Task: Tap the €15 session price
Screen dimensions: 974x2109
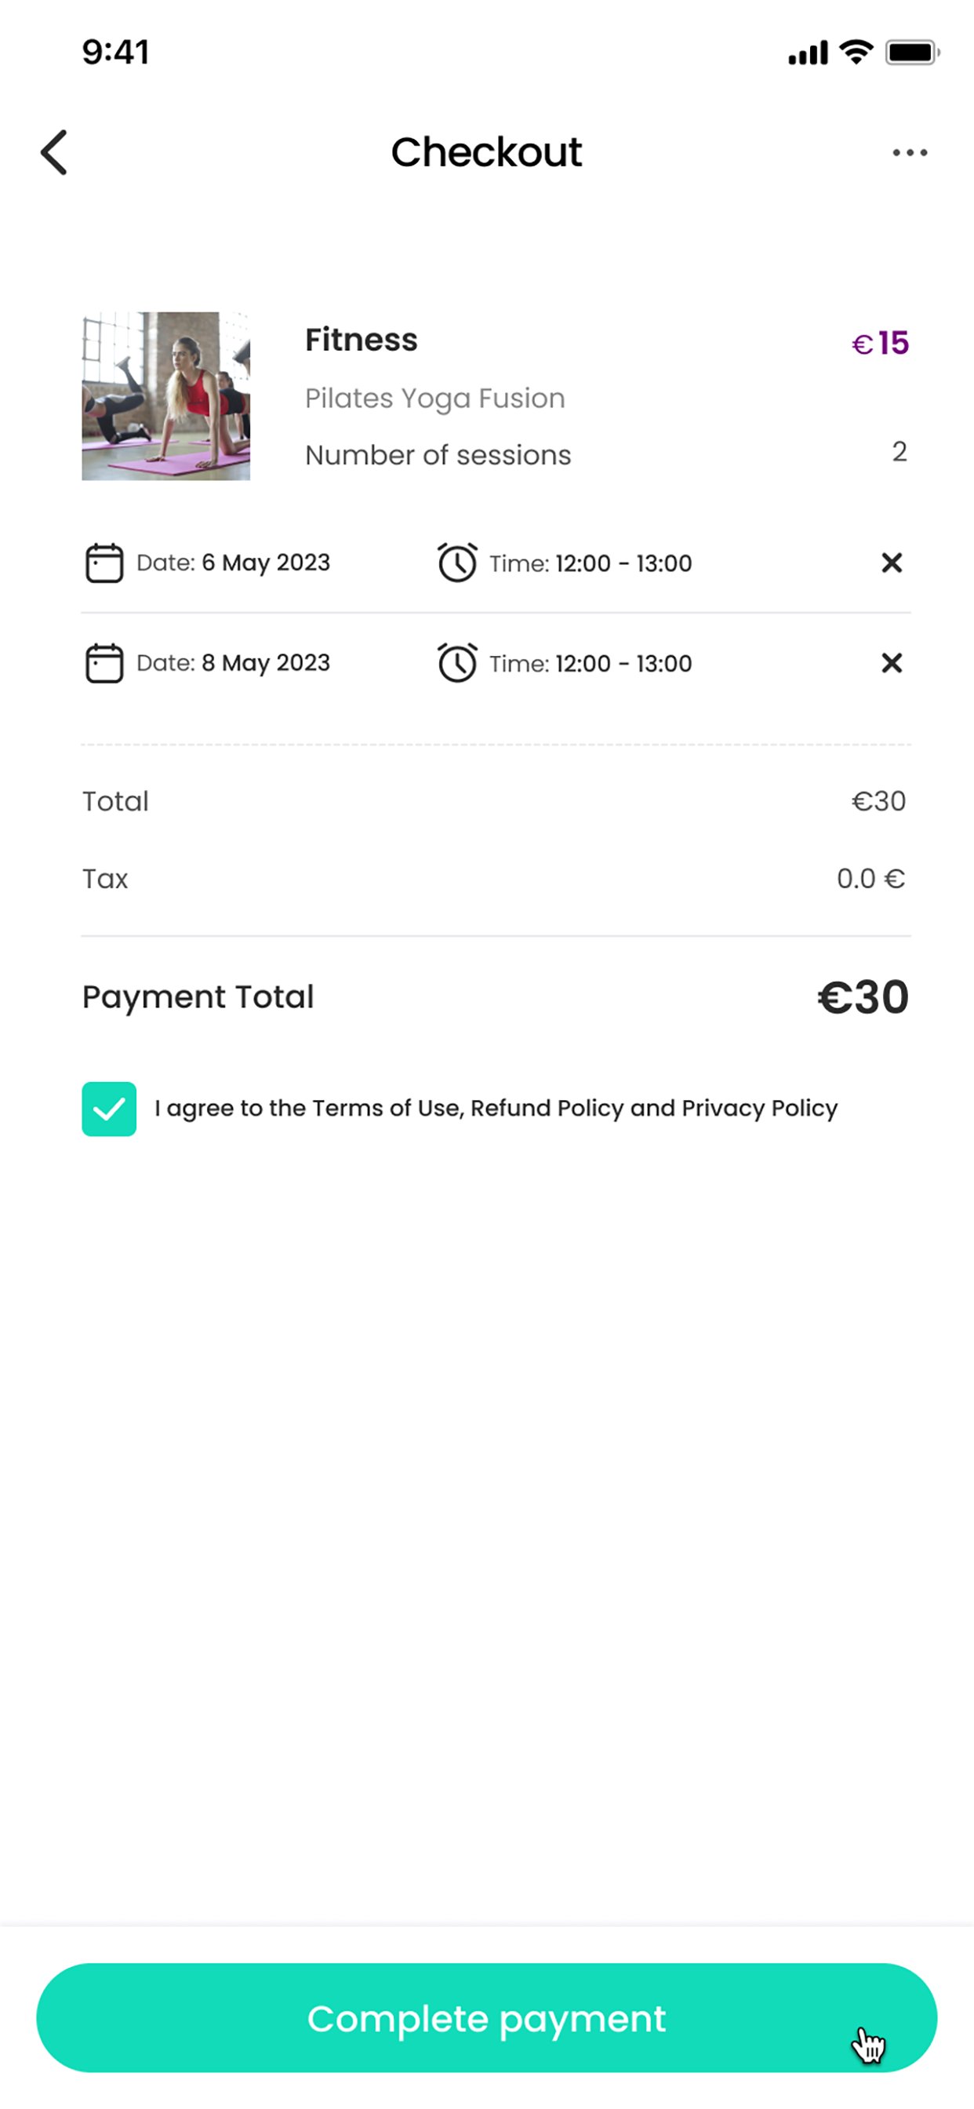Action: (x=880, y=344)
